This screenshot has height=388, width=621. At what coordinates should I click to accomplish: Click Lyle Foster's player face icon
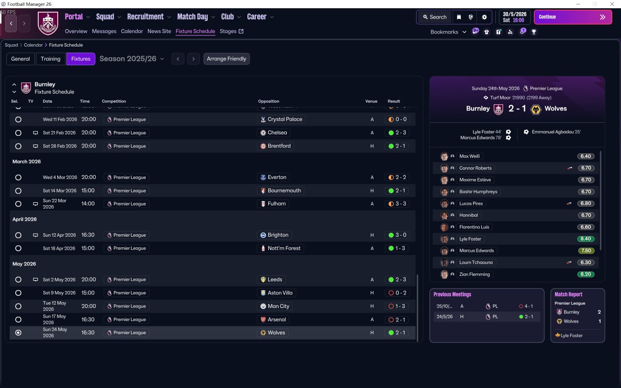444,239
